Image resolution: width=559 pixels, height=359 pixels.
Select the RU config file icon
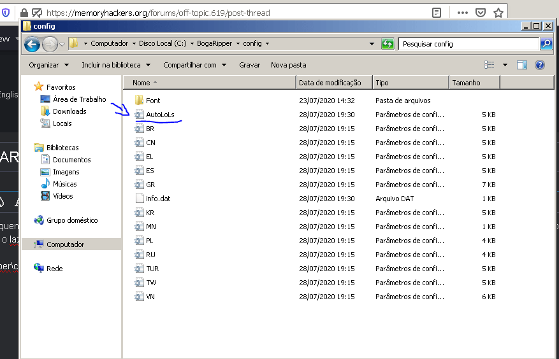click(139, 255)
